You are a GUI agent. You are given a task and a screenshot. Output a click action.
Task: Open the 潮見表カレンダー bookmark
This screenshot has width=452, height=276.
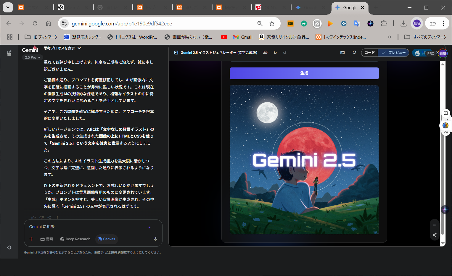82,37
